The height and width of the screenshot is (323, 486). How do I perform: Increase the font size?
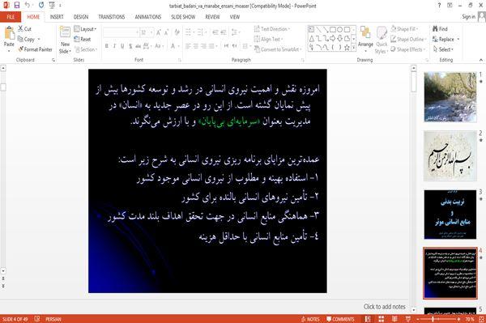pyautogui.click(x=159, y=32)
